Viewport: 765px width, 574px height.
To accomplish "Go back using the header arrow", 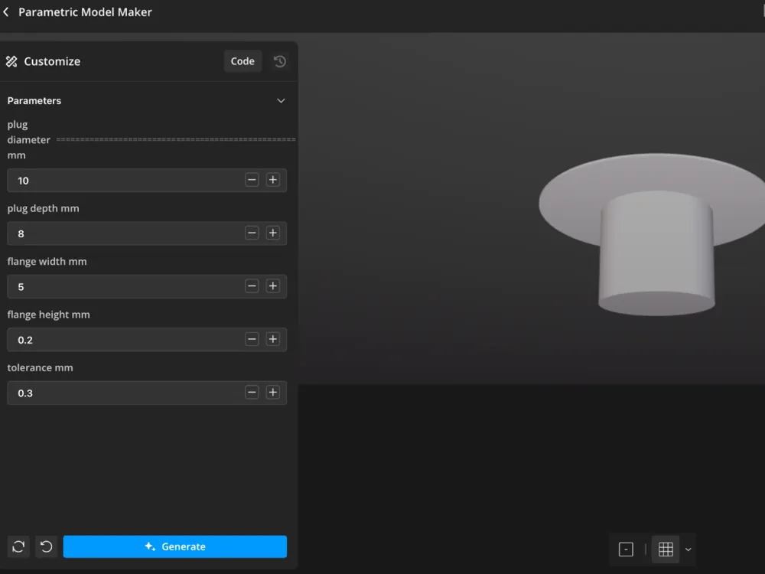I will click(x=6, y=11).
